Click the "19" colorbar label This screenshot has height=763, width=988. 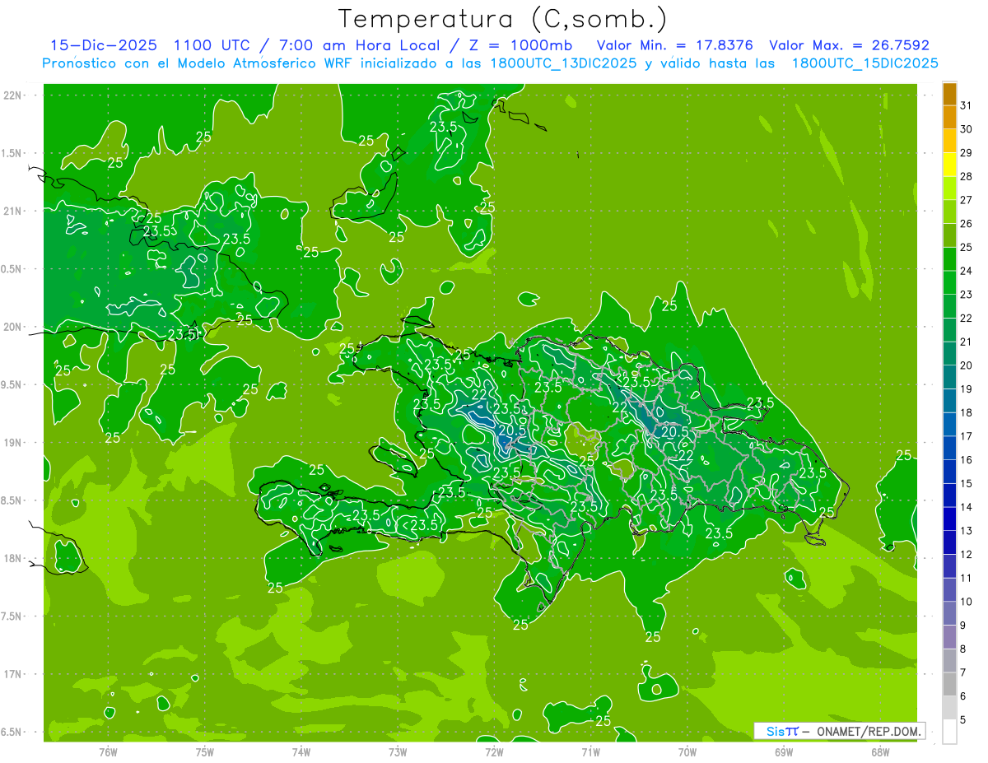tap(967, 388)
